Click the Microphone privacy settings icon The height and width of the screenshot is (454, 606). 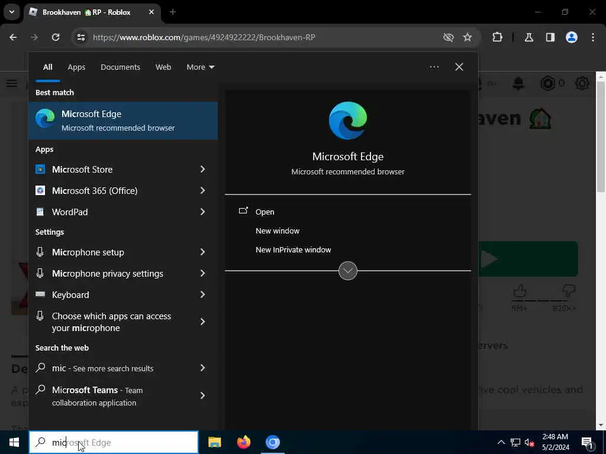40,273
